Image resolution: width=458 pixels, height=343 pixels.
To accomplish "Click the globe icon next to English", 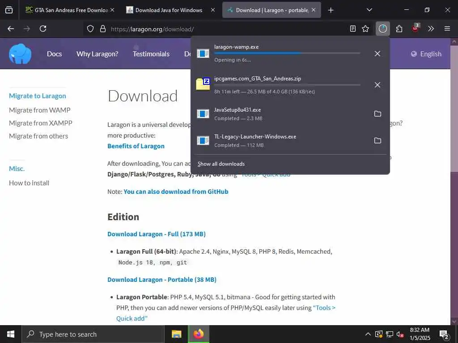I will (414, 54).
